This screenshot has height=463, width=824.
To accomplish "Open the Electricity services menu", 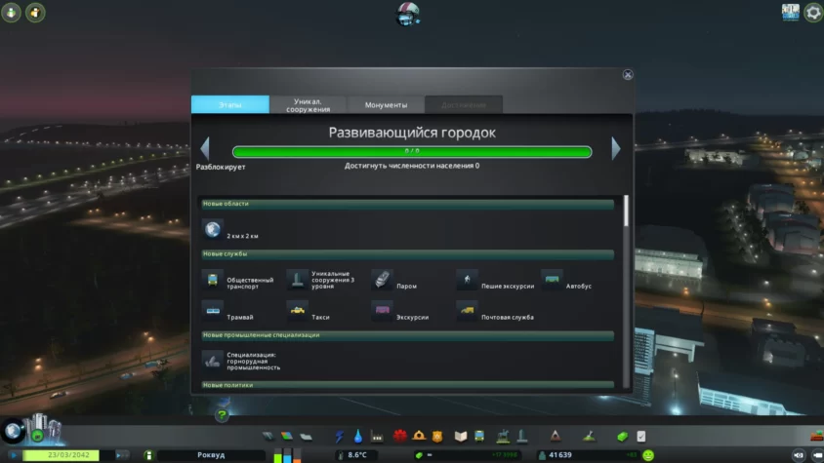I will (x=340, y=436).
